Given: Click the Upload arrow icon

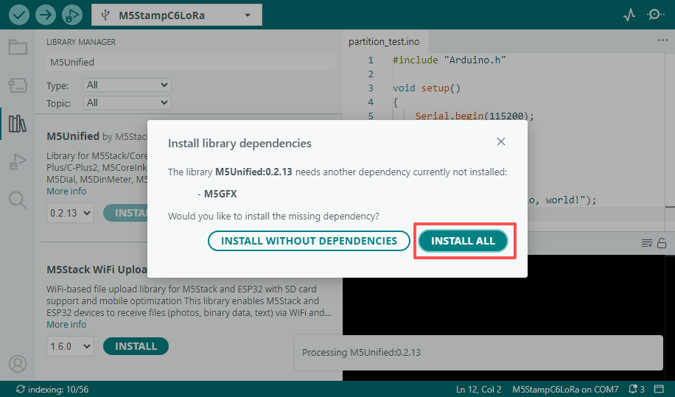Looking at the screenshot, I should click(x=45, y=15).
